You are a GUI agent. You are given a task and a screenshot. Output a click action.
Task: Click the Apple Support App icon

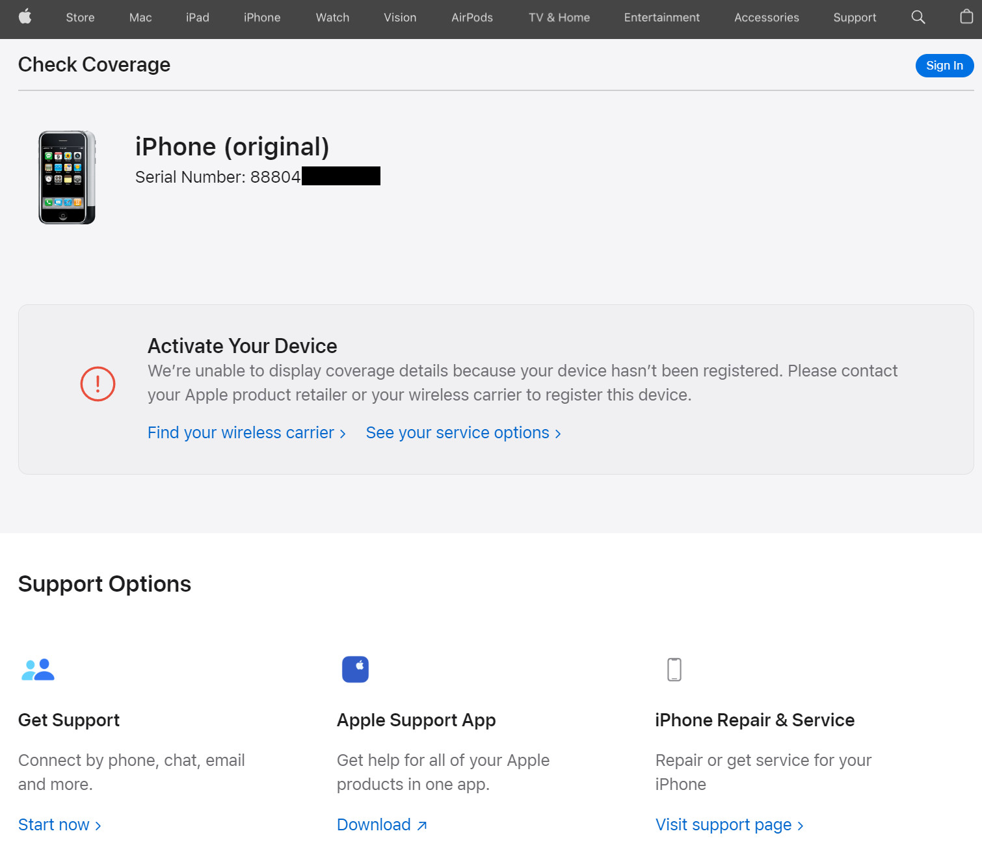[355, 669]
